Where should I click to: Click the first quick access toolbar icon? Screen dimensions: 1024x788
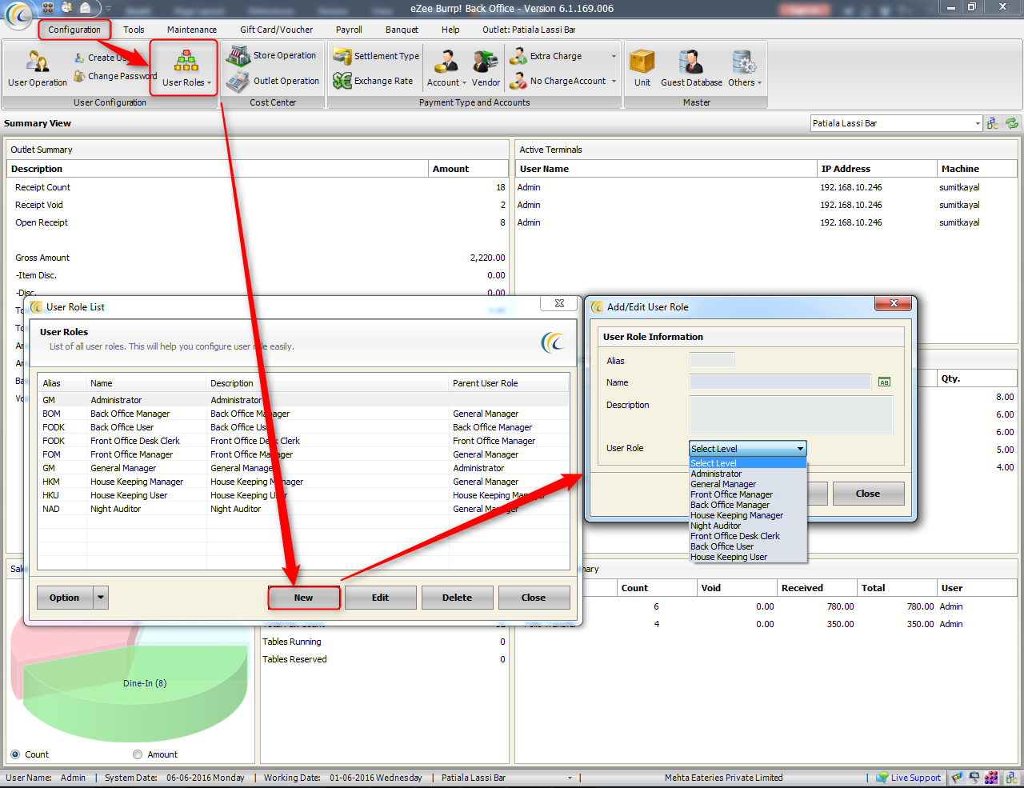coord(48,8)
